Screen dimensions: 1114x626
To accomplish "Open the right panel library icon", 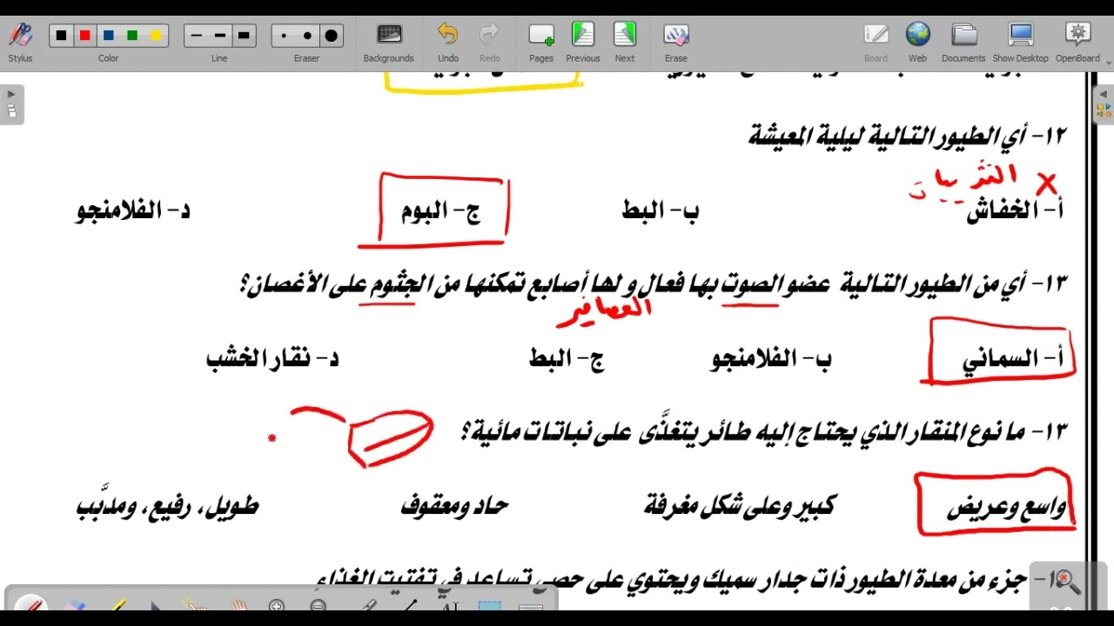I will coord(1103,111).
